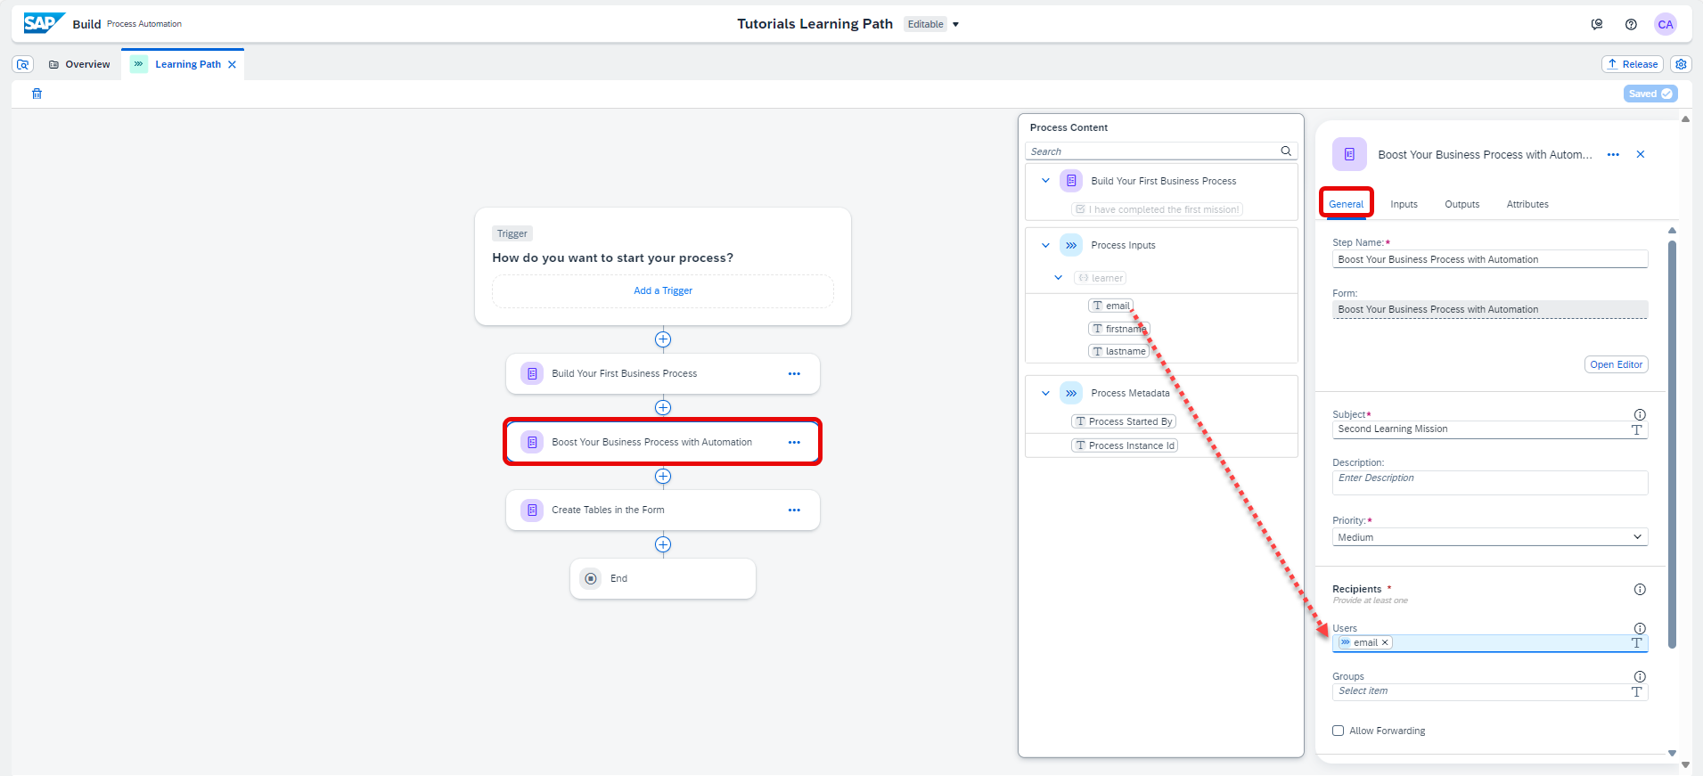Viewport: 1703px width, 776px height.
Task: Open text picker icon in Users field
Action: click(1637, 643)
